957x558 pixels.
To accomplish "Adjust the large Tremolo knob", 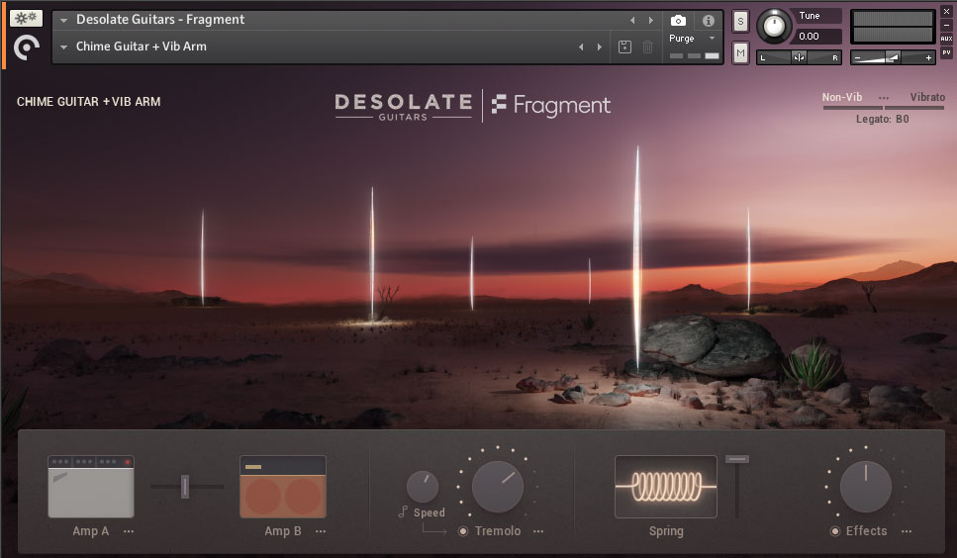I will point(498,486).
